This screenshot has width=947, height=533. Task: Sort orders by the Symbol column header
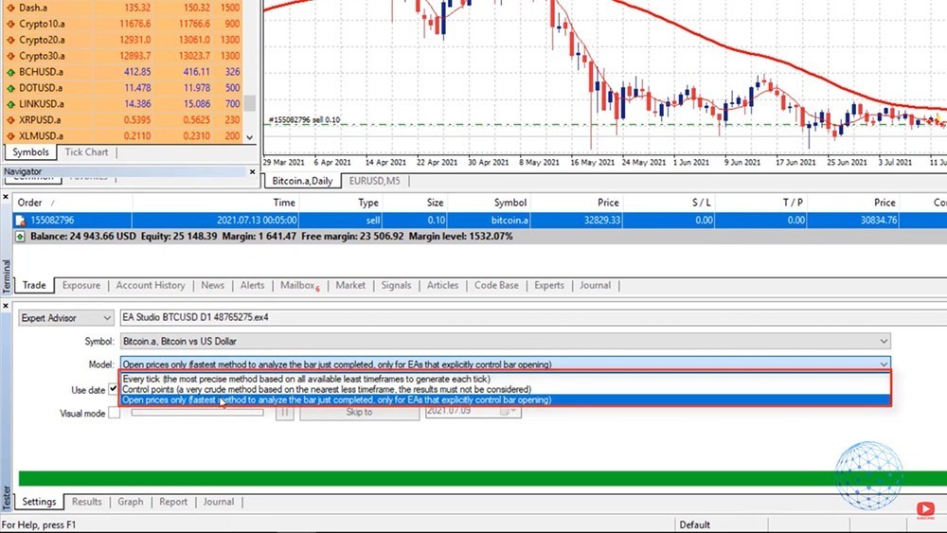coord(490,203)
